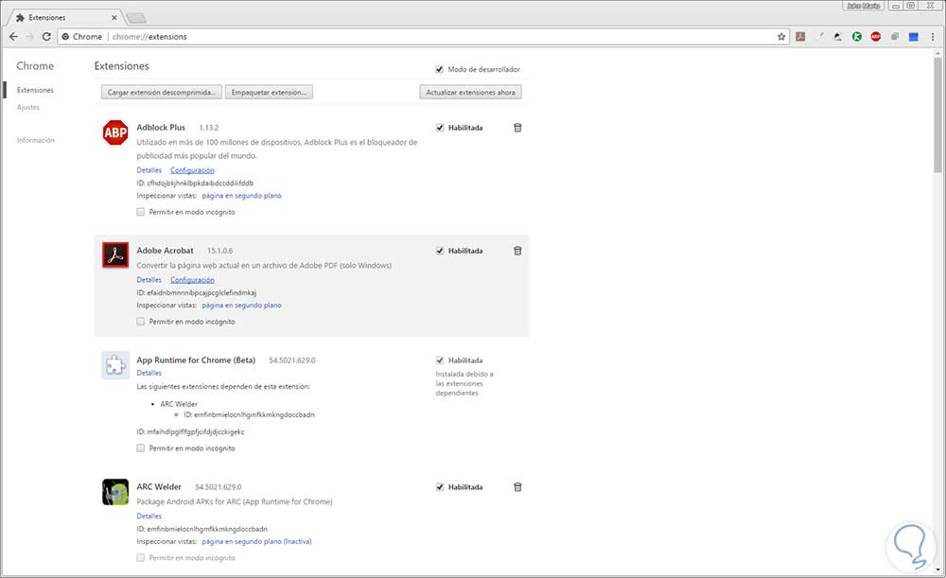The image size is (946, 578).
Task: Delete Adobe Acrobat extension via trash icon
Action: [517, 251]
